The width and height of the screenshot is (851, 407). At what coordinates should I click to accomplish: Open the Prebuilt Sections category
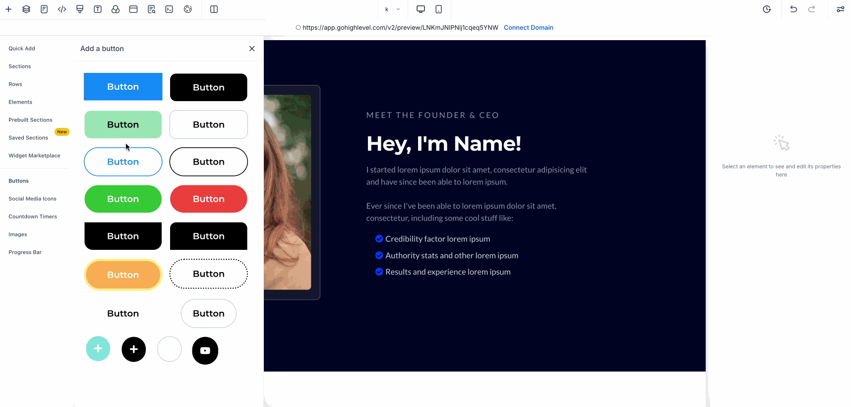pos(30,120)
